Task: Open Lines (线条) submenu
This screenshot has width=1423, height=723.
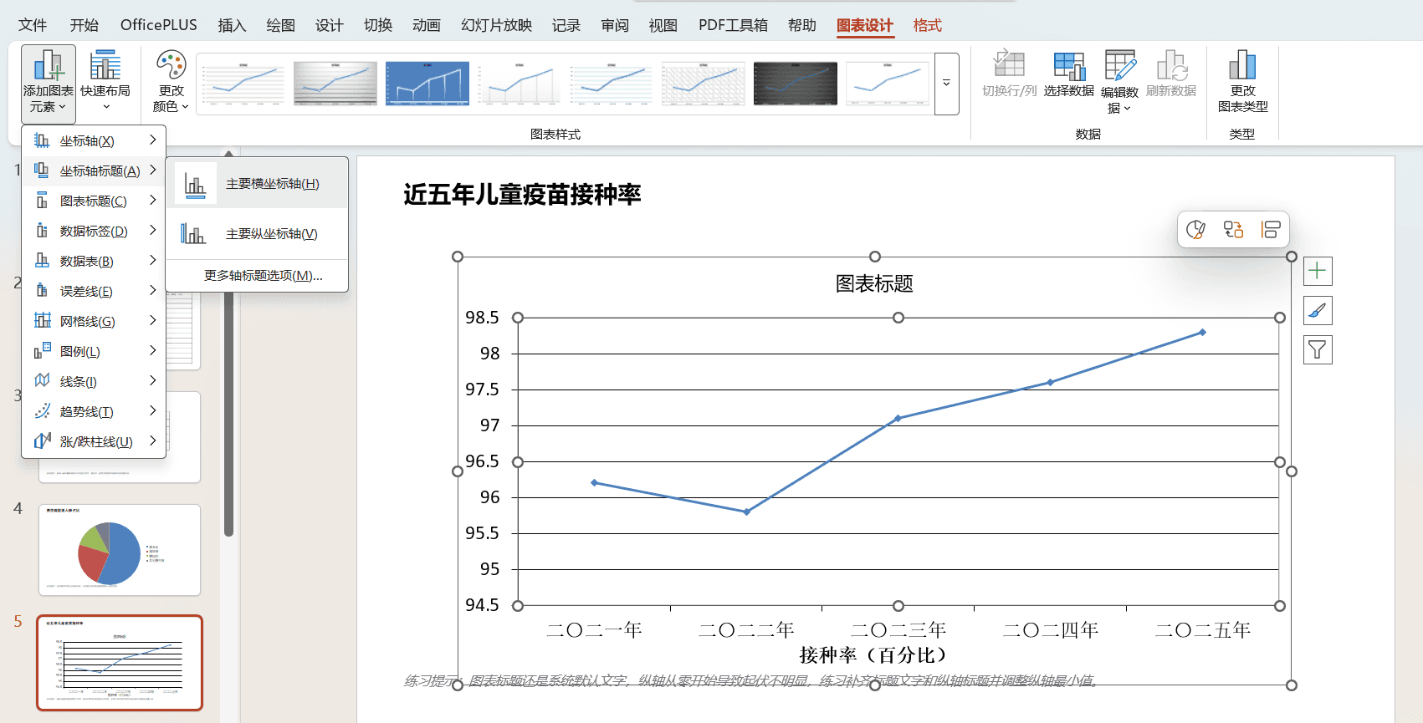Action: point(94,381)
